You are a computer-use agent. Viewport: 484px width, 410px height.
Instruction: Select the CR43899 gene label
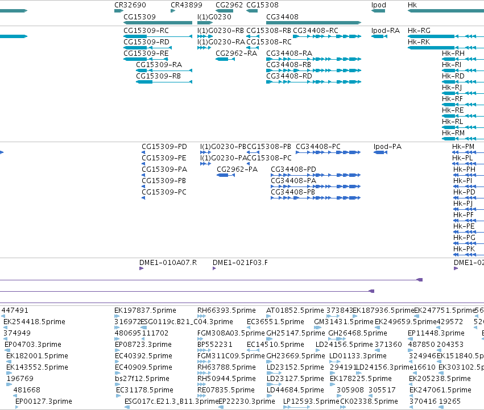pos(187,5)
